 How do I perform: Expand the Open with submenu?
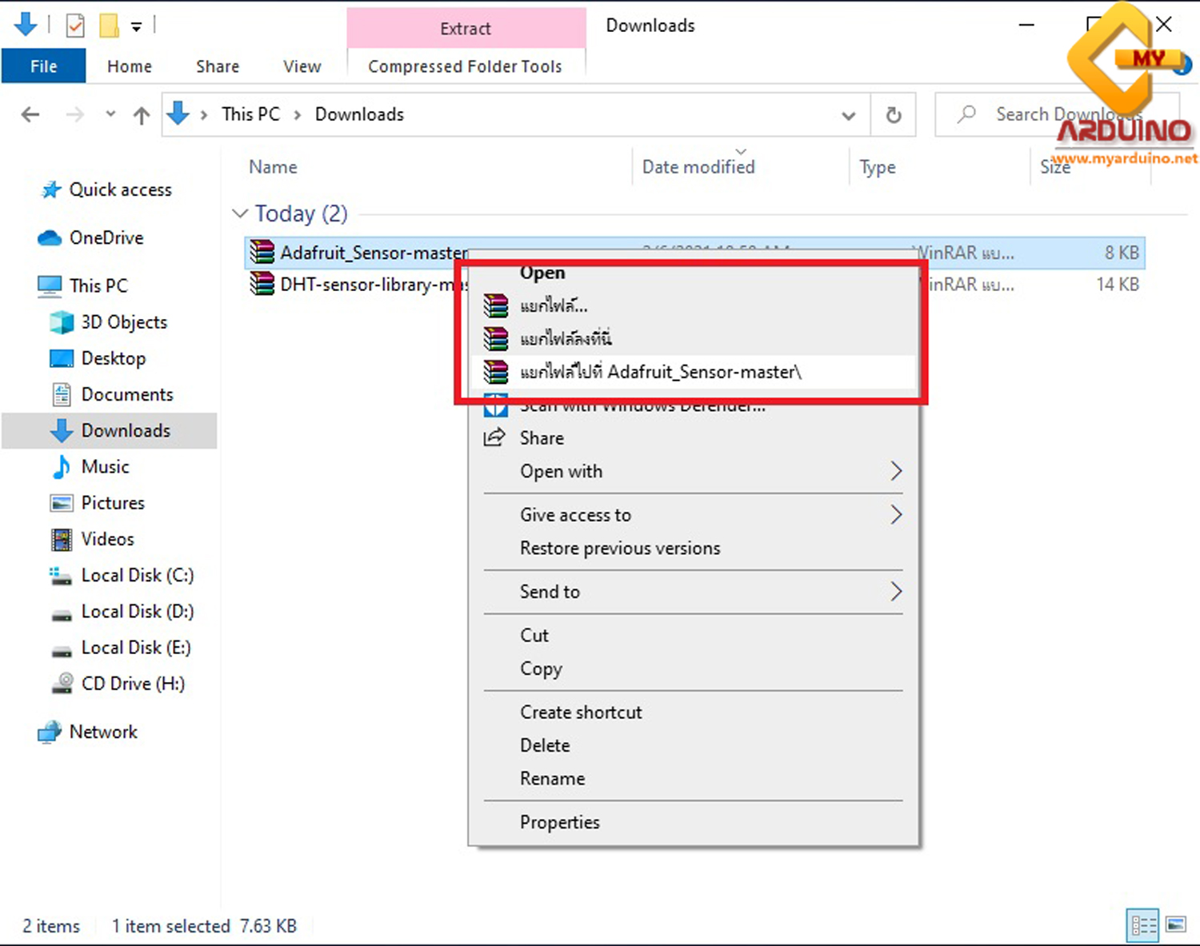point(896,472)
